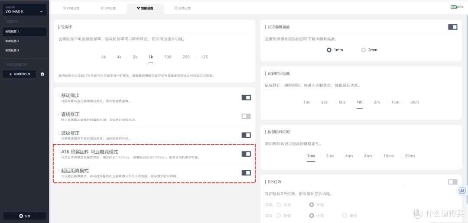Choose 1ms debounce delay
This screenshot has width=468, height=223.
[311, 156]
